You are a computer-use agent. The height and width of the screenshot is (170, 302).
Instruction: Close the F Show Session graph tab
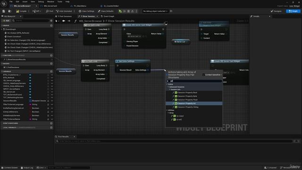[x=97, y=17]
